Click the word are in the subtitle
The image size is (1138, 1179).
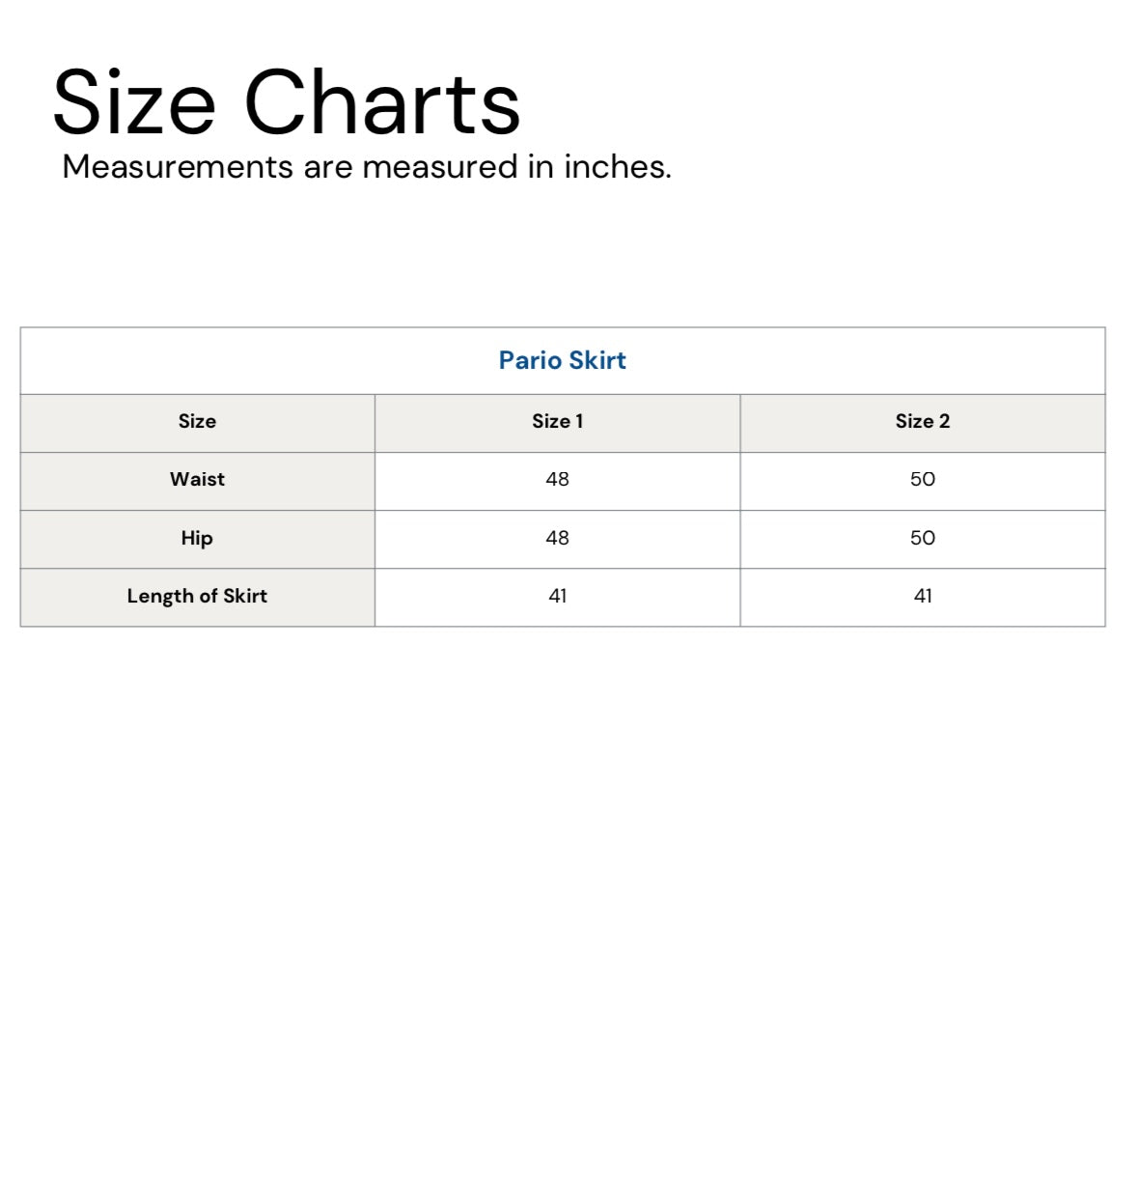[327, 167]
